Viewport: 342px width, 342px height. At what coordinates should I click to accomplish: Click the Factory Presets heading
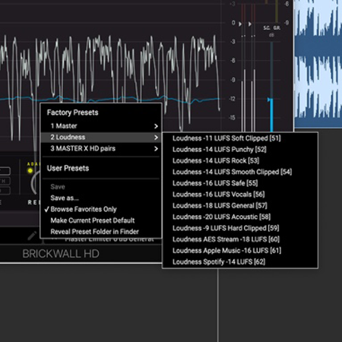(73, 112)
